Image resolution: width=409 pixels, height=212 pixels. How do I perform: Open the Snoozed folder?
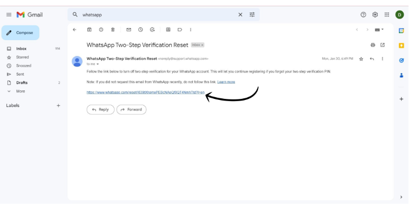23,66
